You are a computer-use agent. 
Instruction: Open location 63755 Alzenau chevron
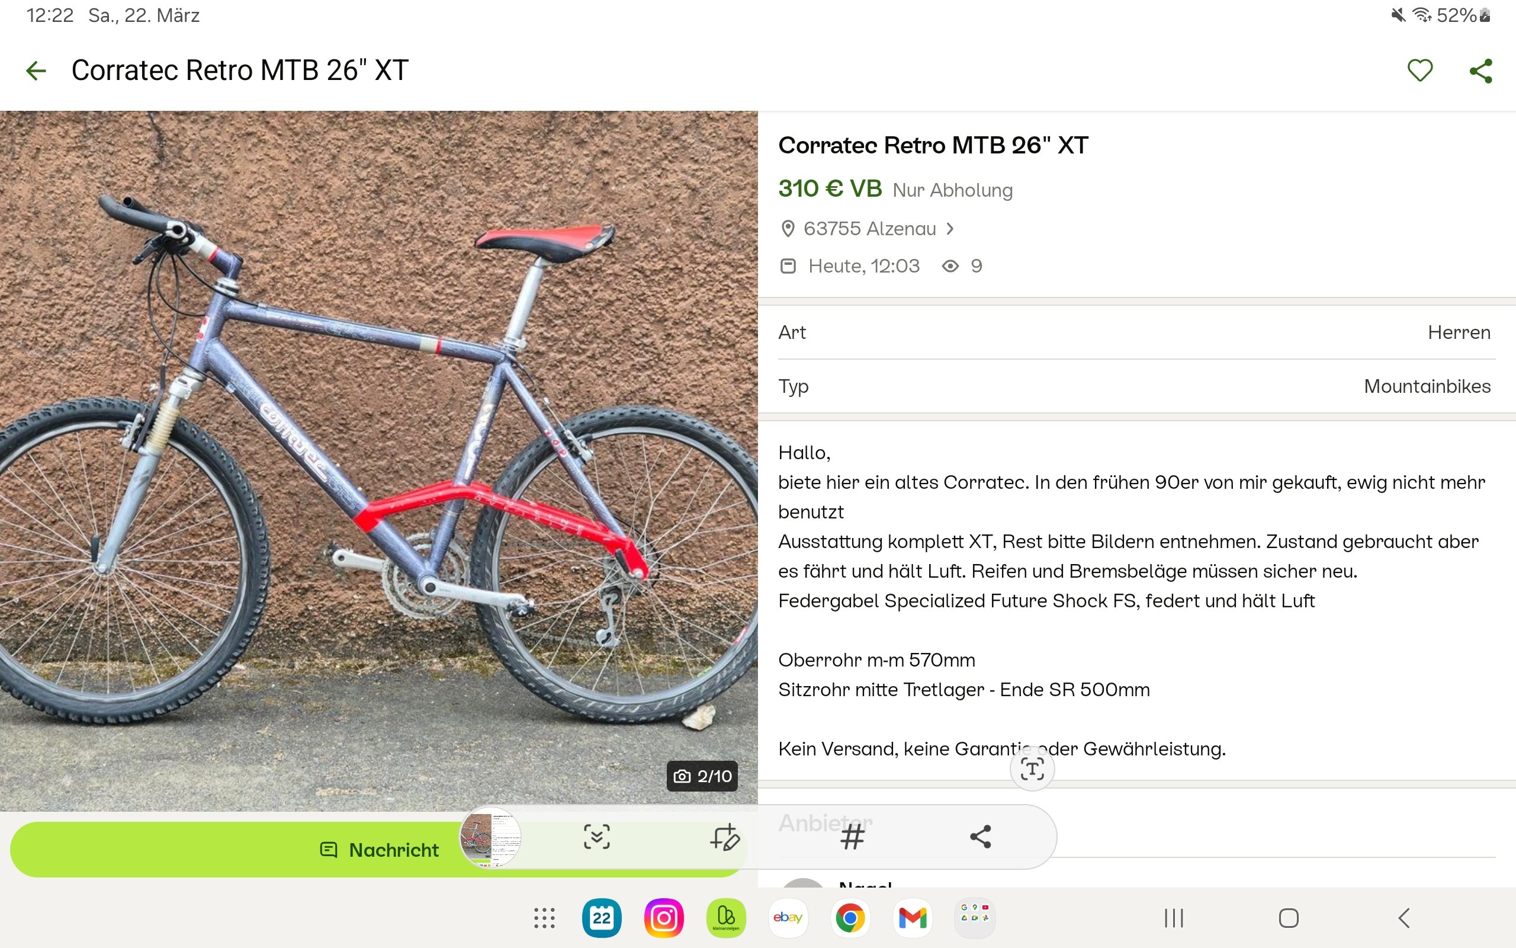[x=950, y=229]
